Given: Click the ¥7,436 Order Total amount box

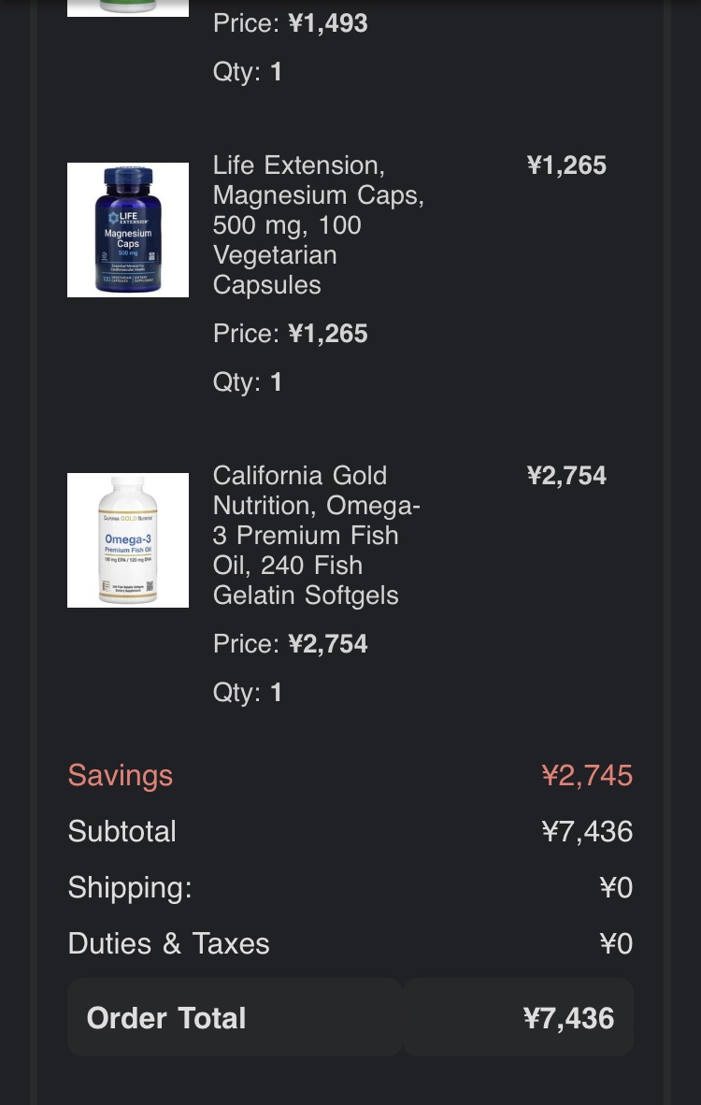Looking at the screenshot, I should coord(519,1017).
